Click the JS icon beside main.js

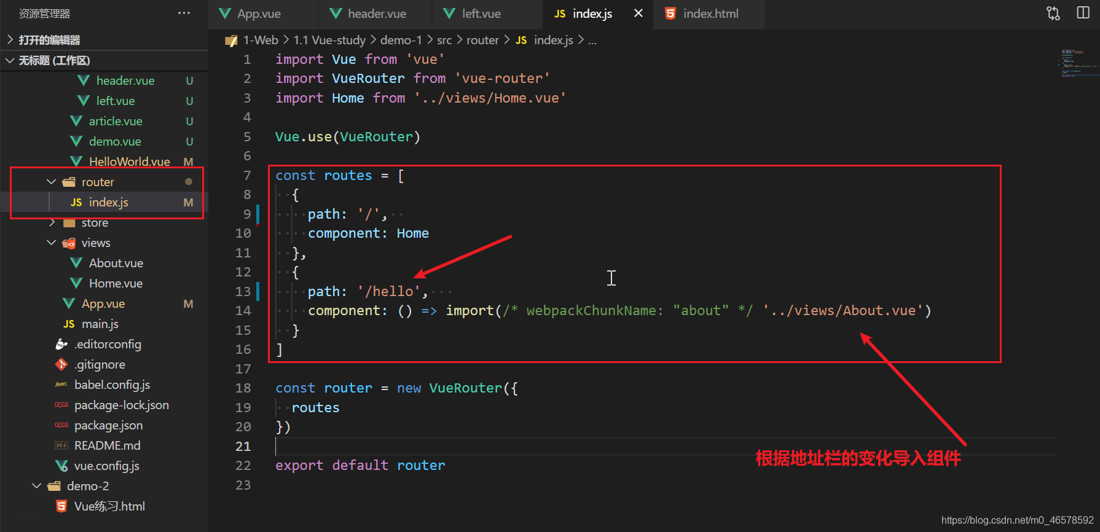click(x=69, y=324)
